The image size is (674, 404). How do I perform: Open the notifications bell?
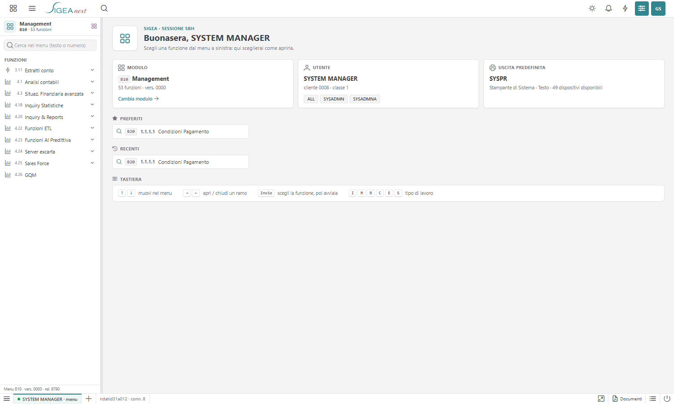[609, 9]
